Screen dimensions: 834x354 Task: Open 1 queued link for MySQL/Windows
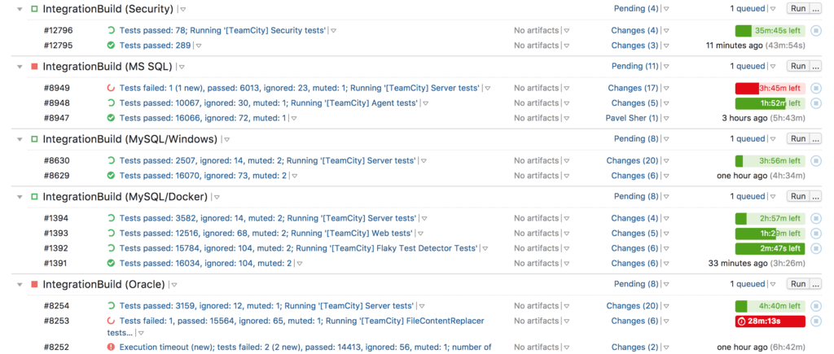point(748,138)
